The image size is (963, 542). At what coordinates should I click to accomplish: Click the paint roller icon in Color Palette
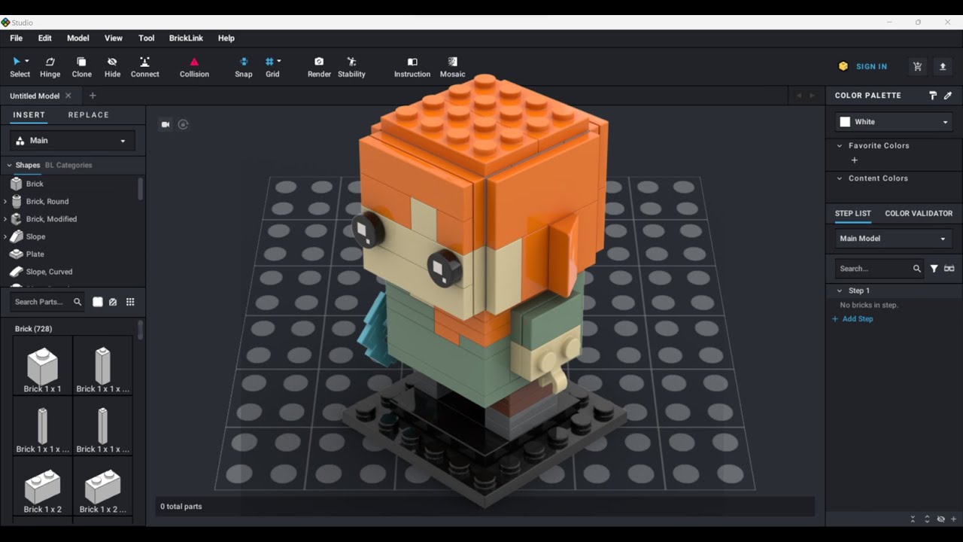point(933,96)
